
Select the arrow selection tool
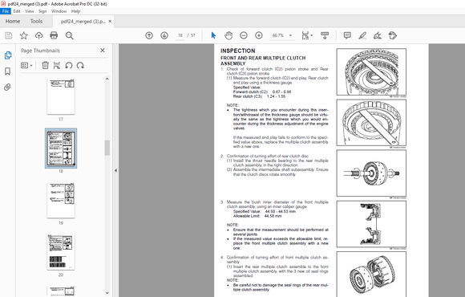(x=213, y=35)
